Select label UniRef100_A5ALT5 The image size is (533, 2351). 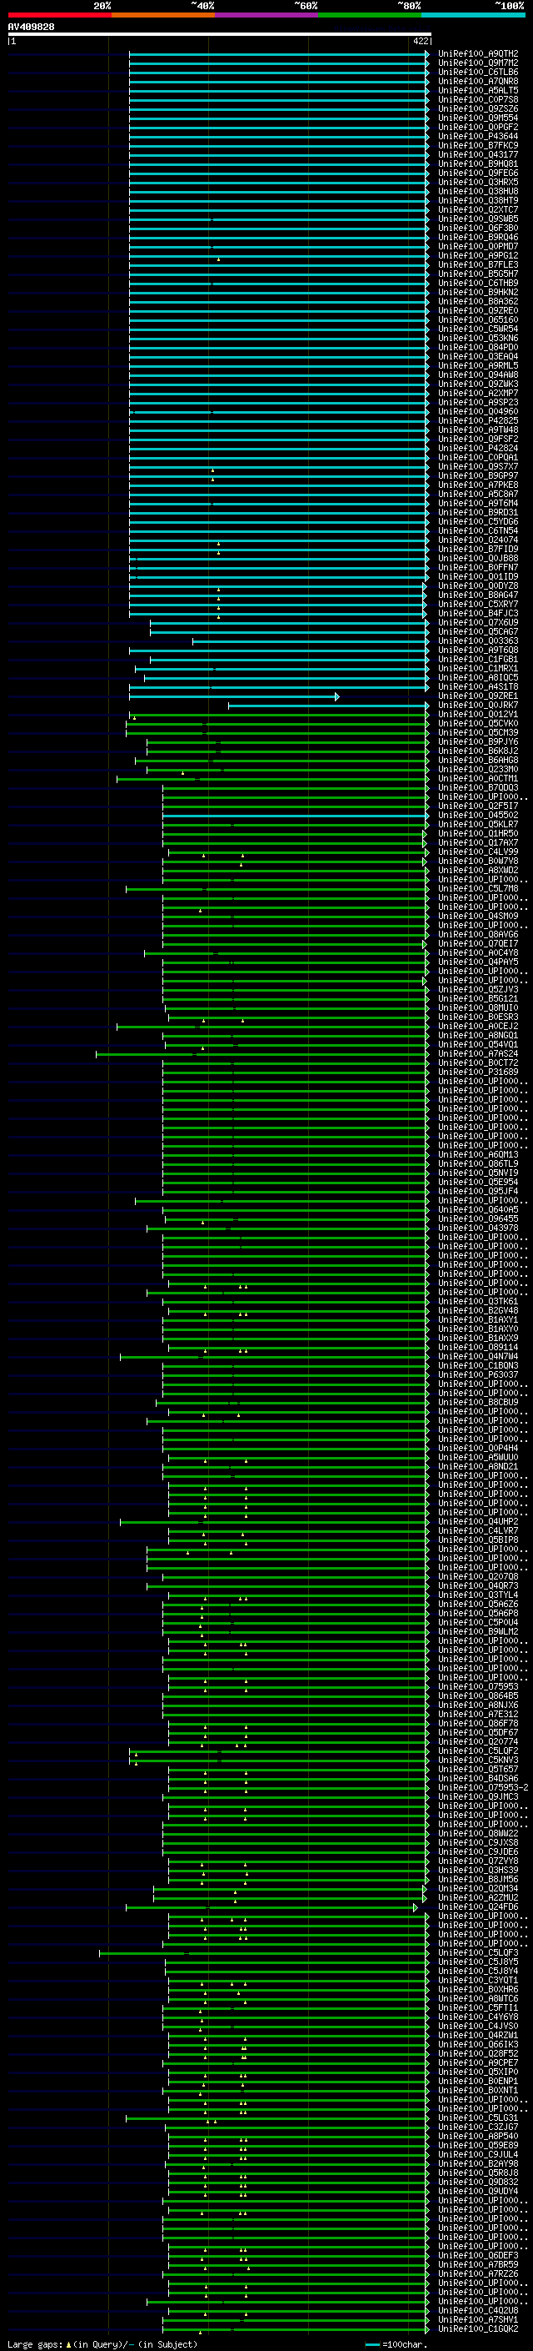click(478, 90)
